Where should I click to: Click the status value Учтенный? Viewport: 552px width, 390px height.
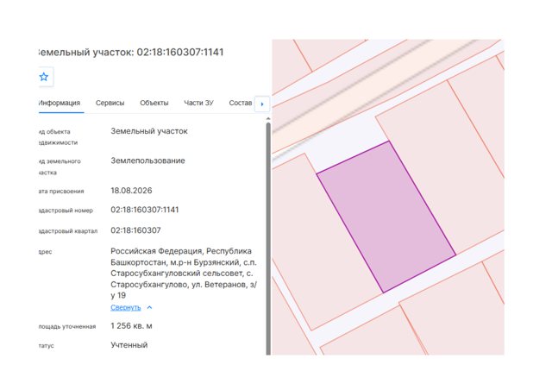(x=129, y=345)
